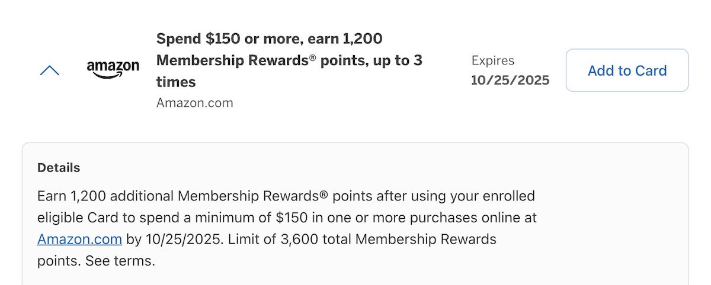Click the Expires label
This screenshot has width=711, height=285.
(x=493, y=60)
